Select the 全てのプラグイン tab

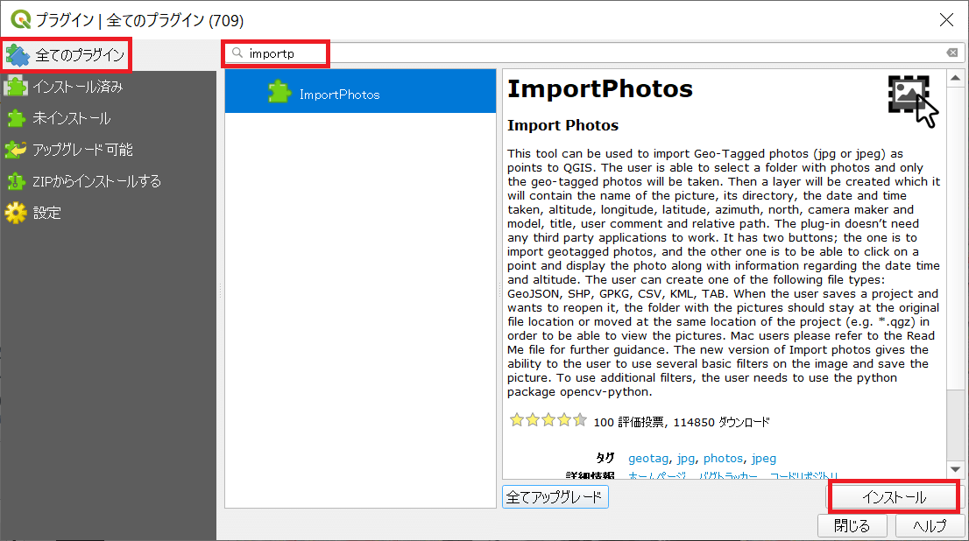[x=67, y=55]
